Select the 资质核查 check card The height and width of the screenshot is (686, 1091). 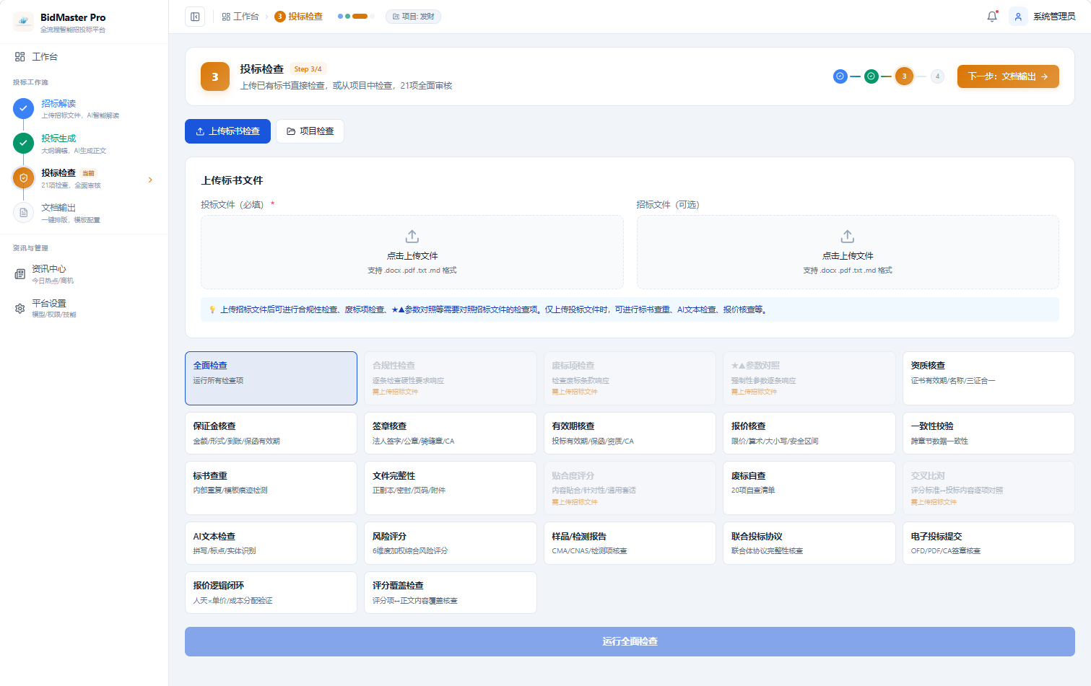point(988,378)
